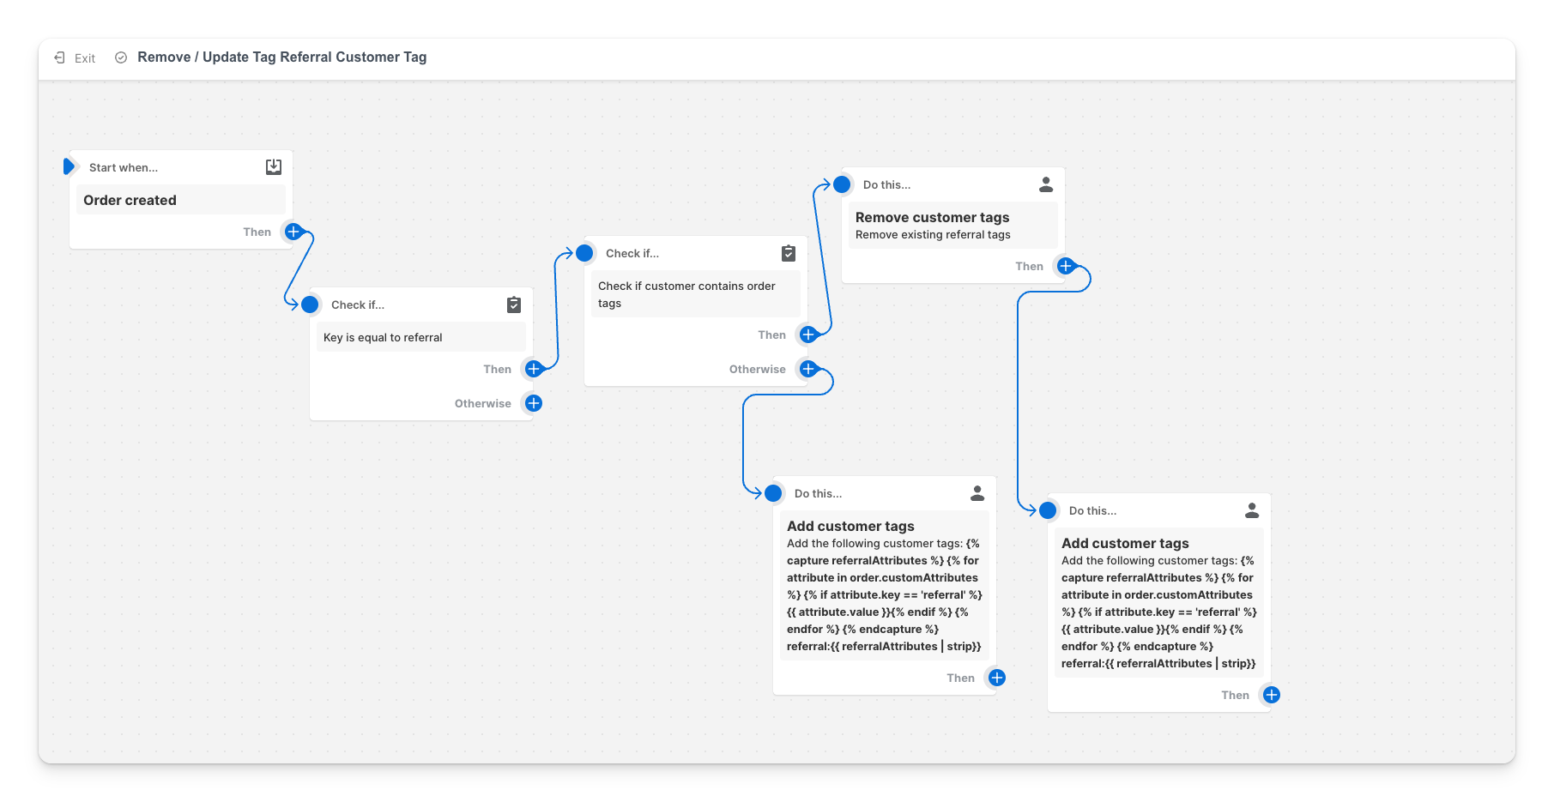Add a Then step on the lower 'Add customer tags' card
The image size is (1554, 802).
point(996,678)
